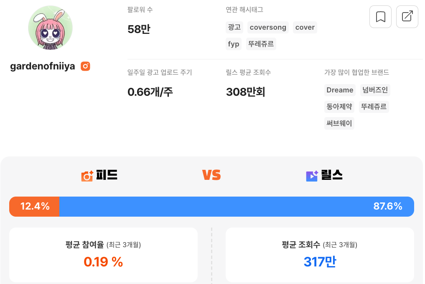This screenshot has width=425, height=284.
Task: Click the 써브웨이 brand tag
Action: click(x=339, y=123)
